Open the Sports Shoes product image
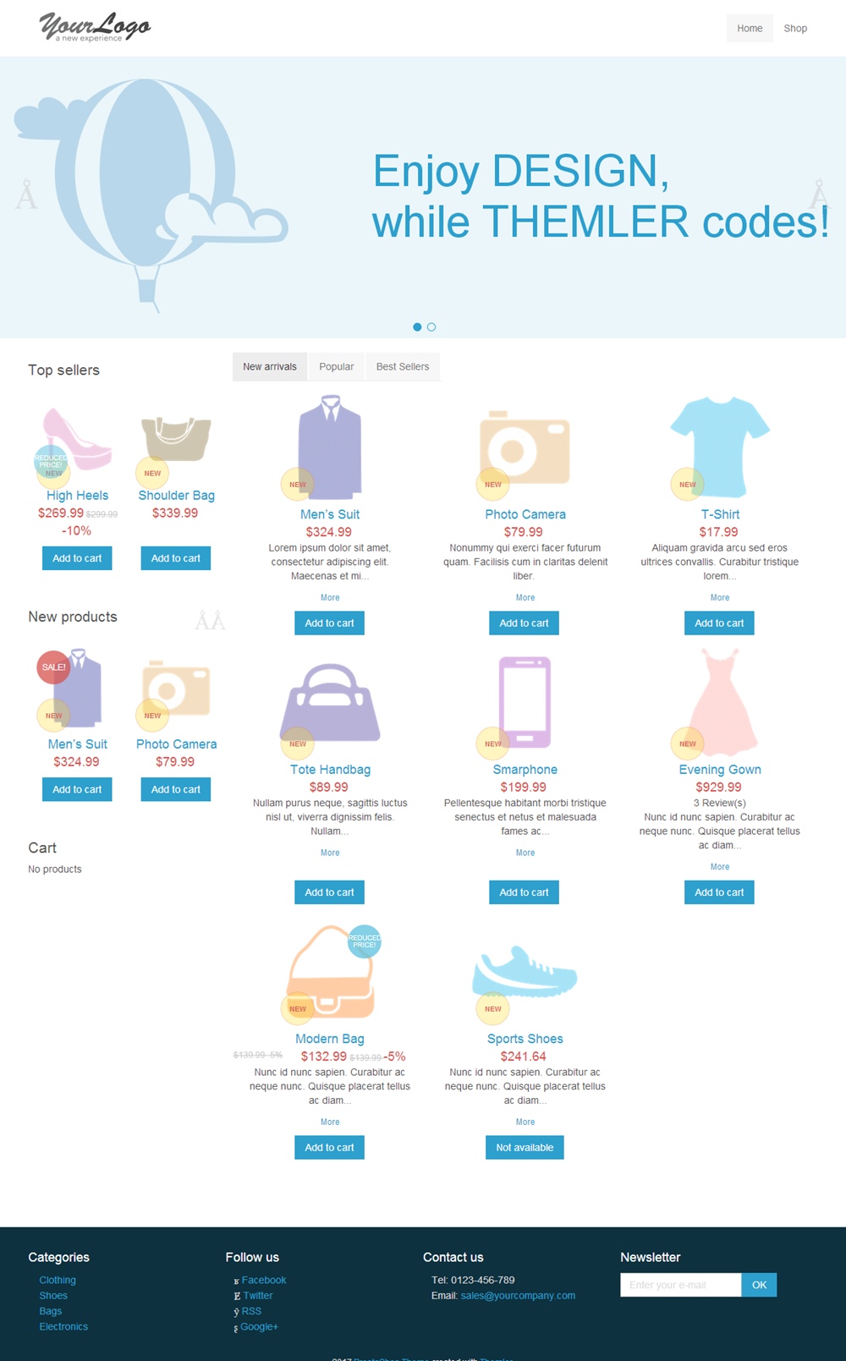Image resolution: width=846 pixels, height=1361 pixels. (x=525, y=971)
